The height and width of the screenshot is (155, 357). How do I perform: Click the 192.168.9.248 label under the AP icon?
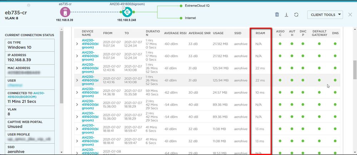click(x=127, y=20)
